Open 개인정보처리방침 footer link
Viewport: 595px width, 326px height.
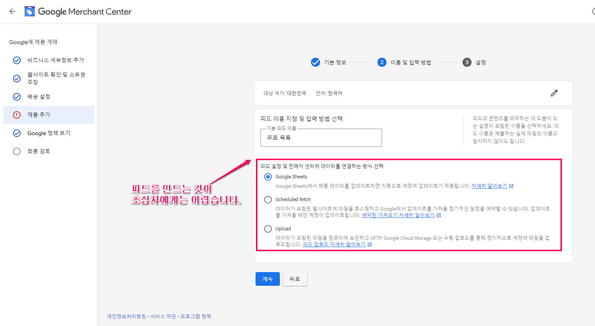126,316
